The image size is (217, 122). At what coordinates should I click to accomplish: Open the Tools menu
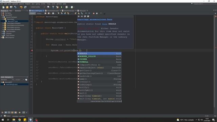click(x=53, y=4)
